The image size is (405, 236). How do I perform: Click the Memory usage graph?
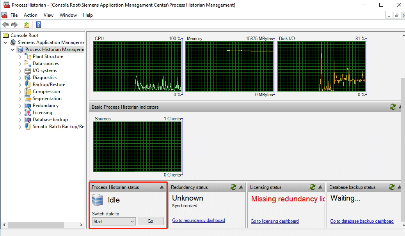tap(229, 66)
